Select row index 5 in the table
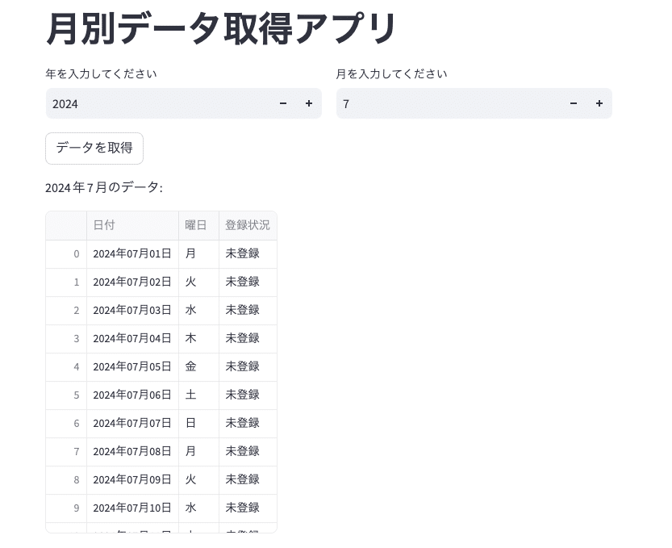Screen dimensions: 672x548 [x=66, y=395]
